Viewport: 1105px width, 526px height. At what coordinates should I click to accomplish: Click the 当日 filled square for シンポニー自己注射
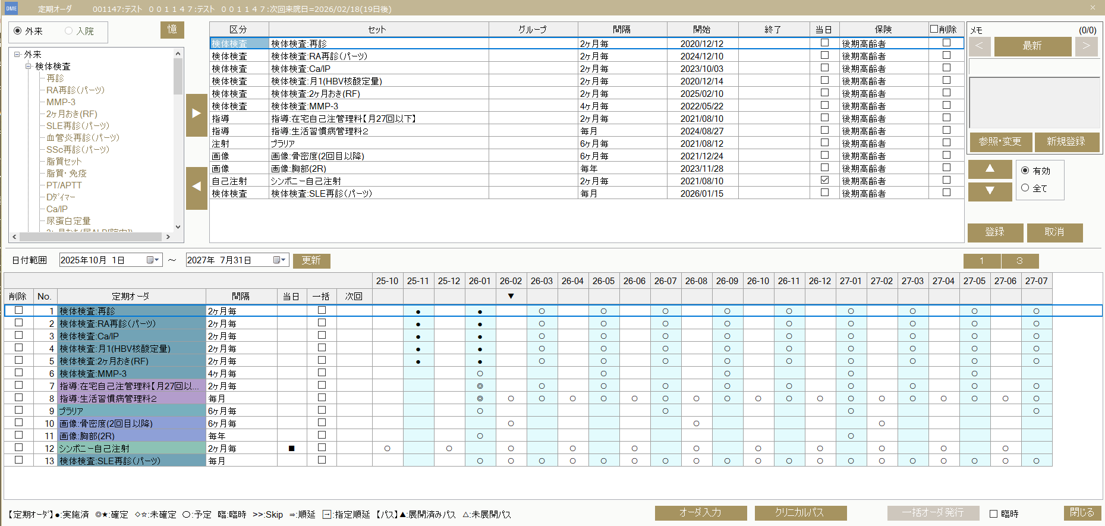tap(291, 449)
